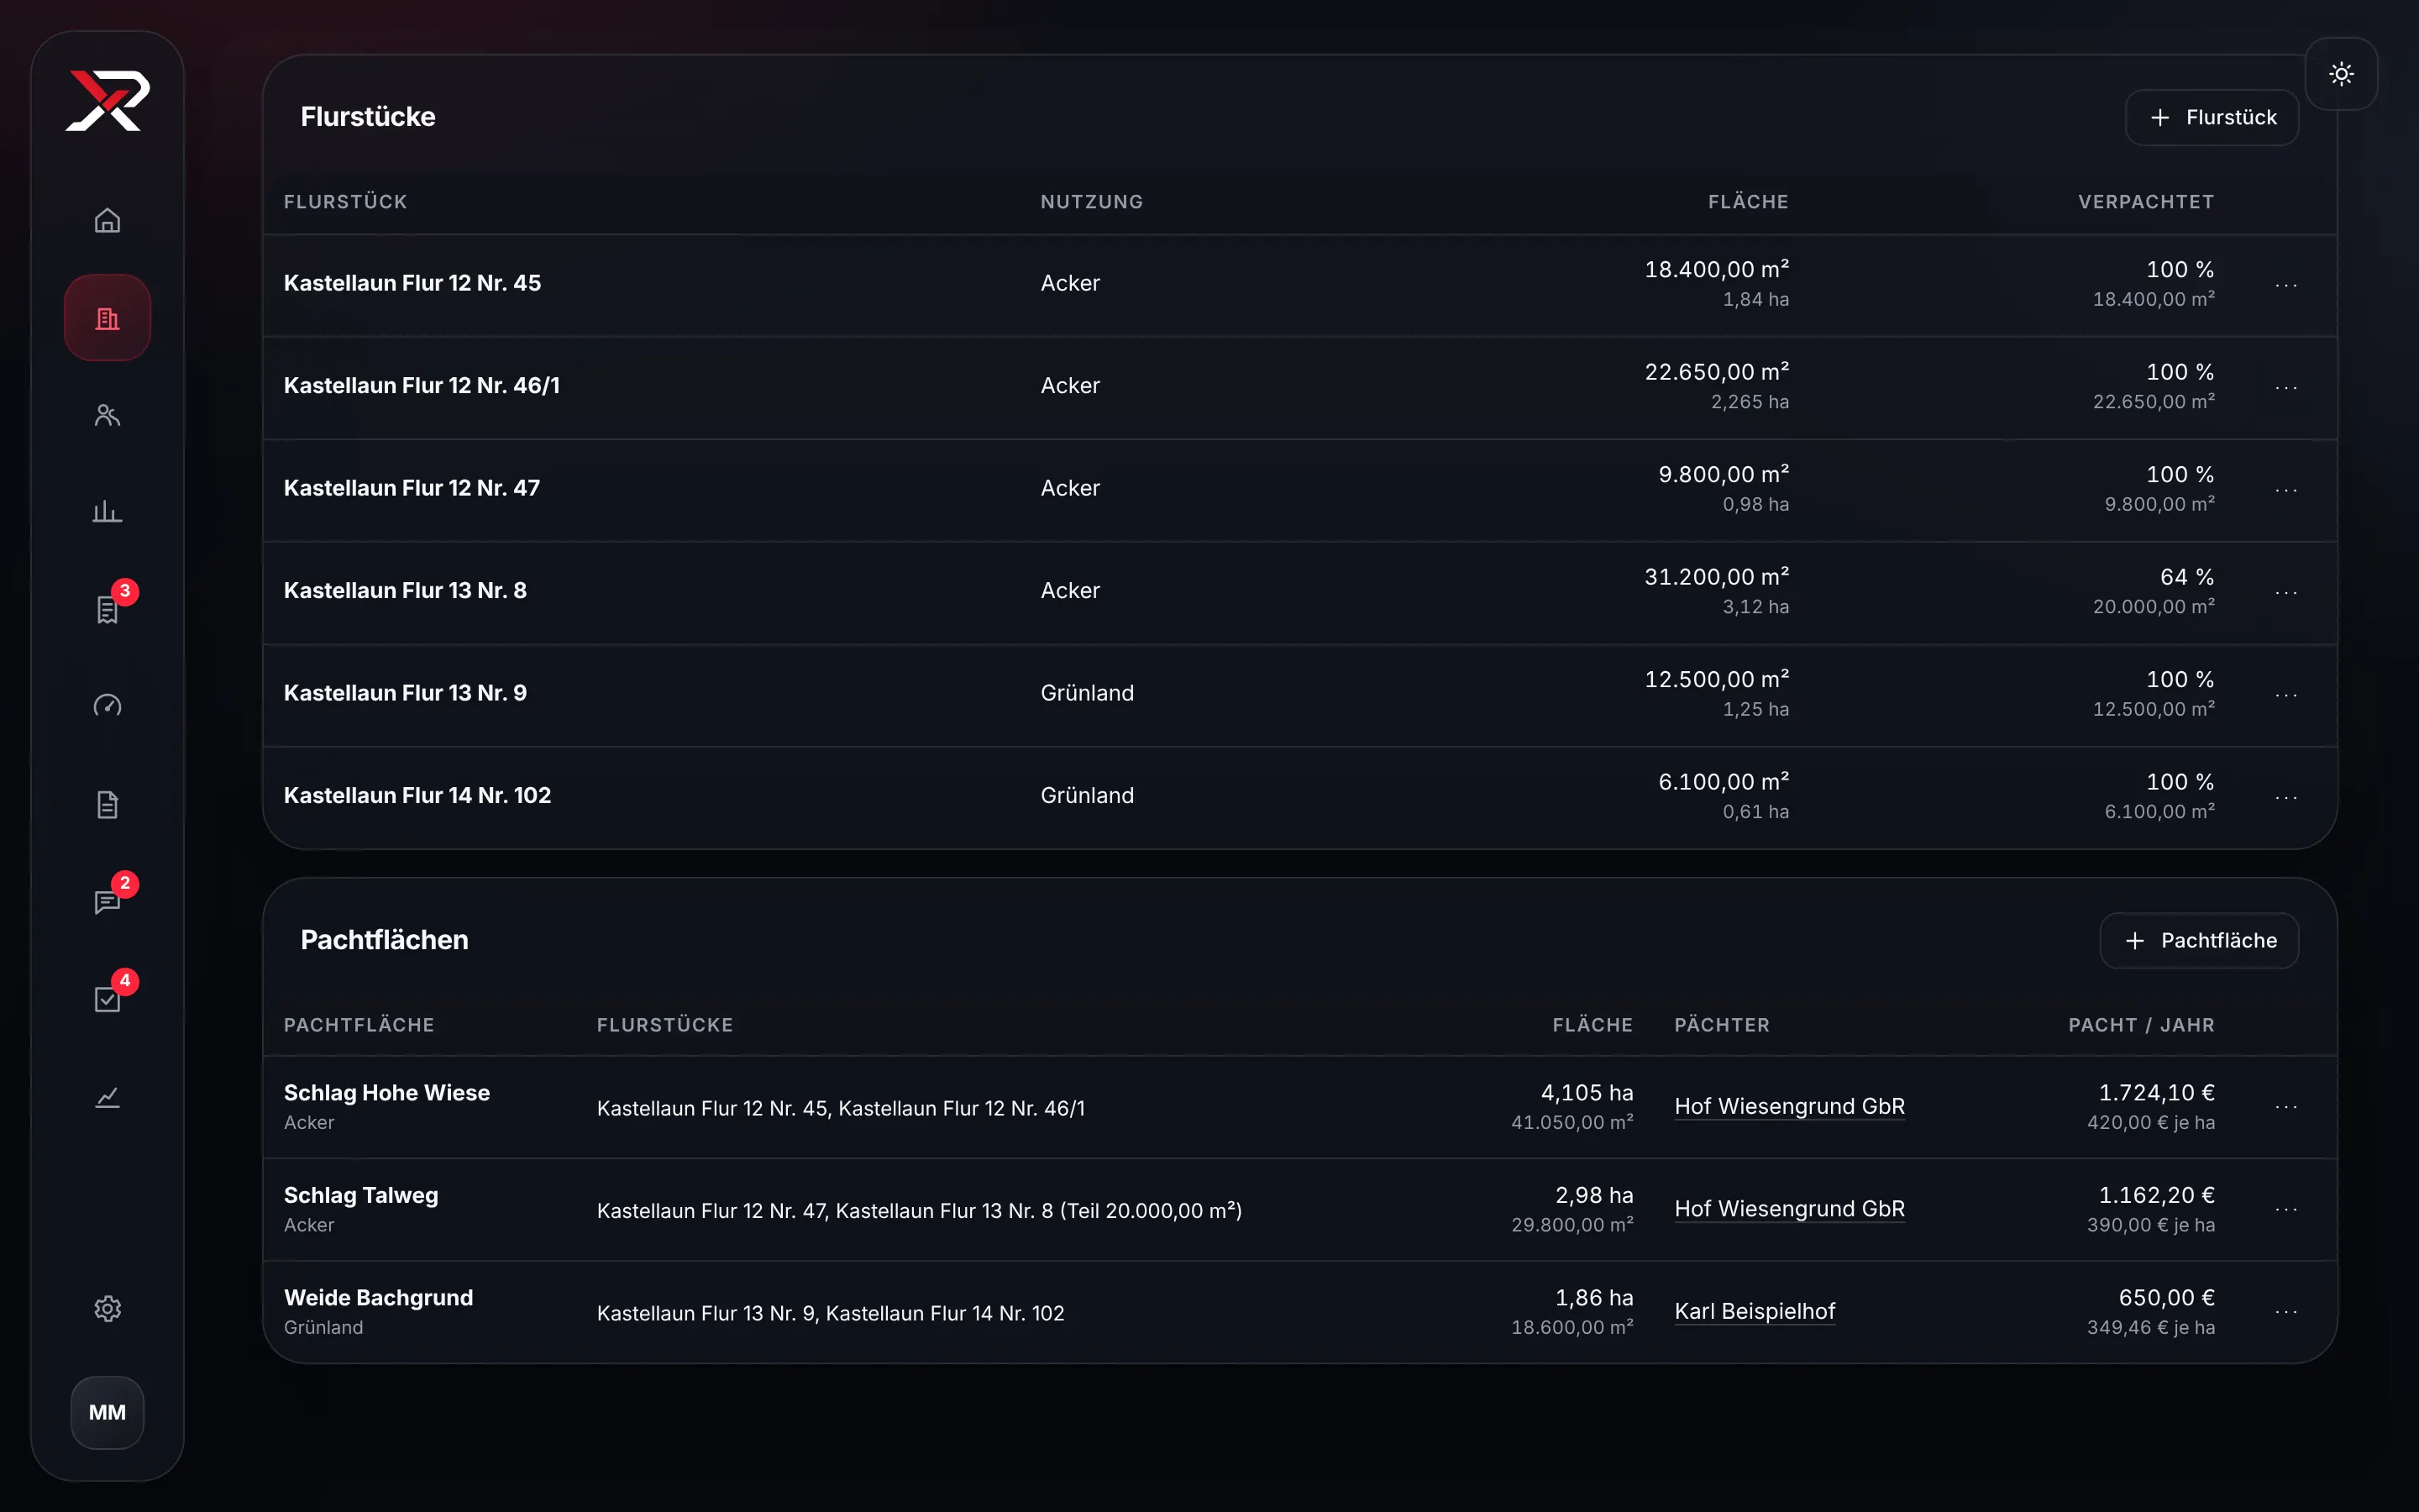This screenshot has height=1512, width=2419.
Task: Click the 31.200,00 m² area value
Action: point(1716,577)
